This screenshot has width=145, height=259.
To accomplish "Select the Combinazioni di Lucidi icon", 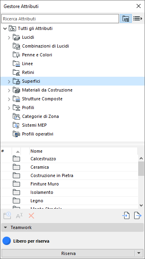I will (16, 46).
